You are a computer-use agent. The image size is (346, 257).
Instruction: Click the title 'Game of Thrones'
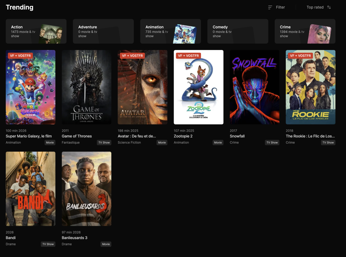(77, 136)
